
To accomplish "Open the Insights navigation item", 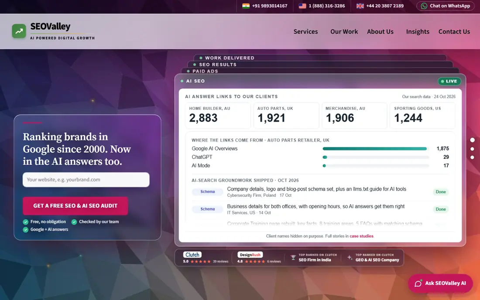I will 418,31.
